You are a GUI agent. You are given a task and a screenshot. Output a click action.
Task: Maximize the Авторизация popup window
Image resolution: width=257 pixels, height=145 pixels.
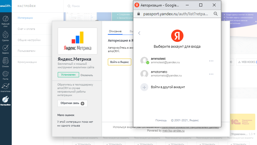(201, 5)
